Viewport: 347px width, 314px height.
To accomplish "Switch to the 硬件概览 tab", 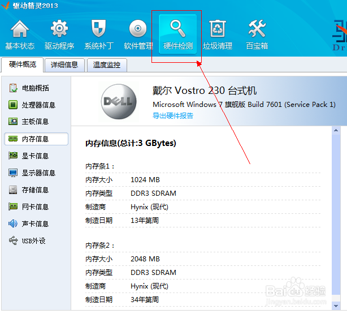I will (x=23, y=64).
